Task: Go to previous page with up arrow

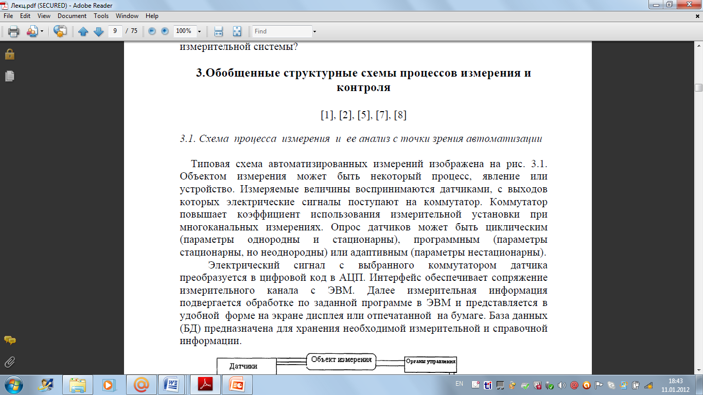Action: click(x=83, y=31)
